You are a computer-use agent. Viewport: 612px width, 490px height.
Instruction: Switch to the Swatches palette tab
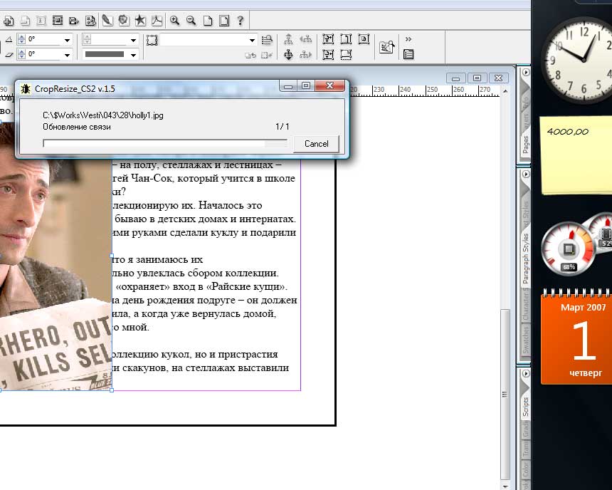pos(526,339)
